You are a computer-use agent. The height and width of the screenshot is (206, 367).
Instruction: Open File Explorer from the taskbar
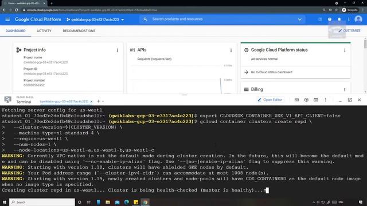[x=108, y=202]
